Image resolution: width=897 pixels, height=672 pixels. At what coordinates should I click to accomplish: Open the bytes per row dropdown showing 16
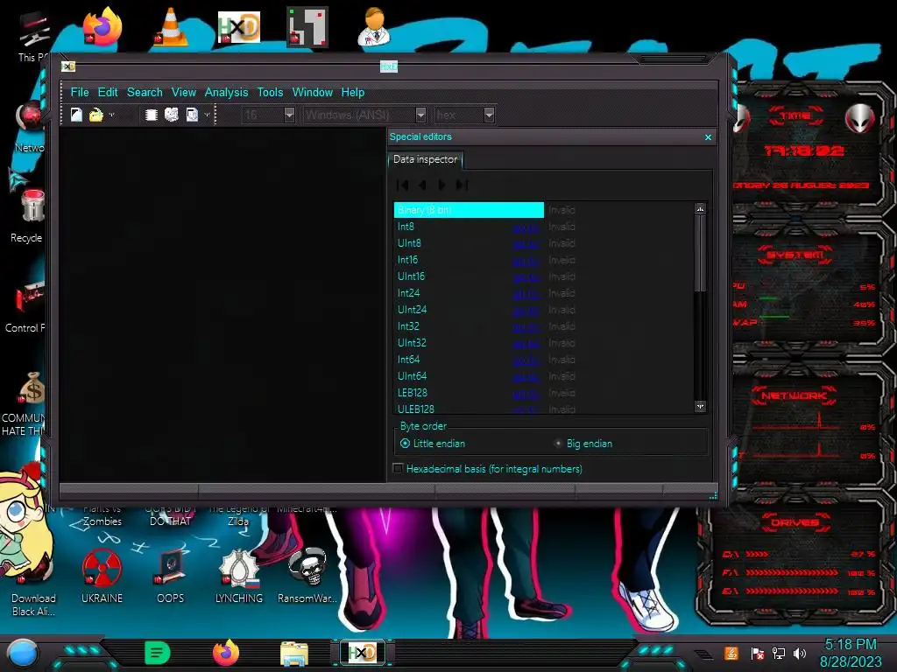[289, 115]
